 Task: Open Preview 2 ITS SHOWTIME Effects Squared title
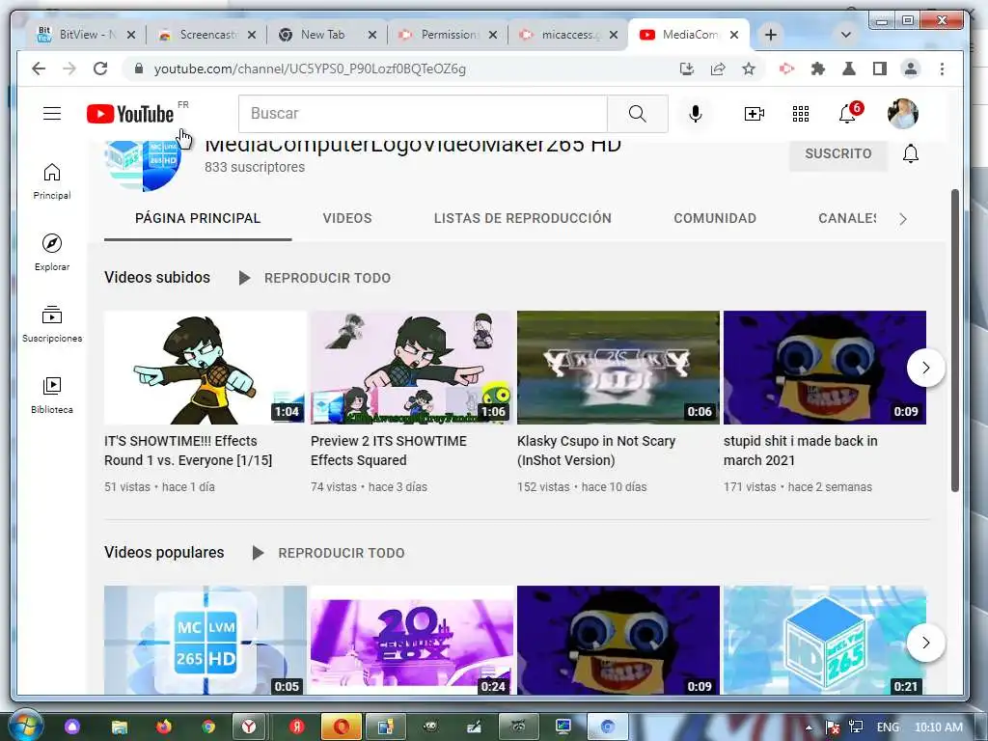[389, 451]
